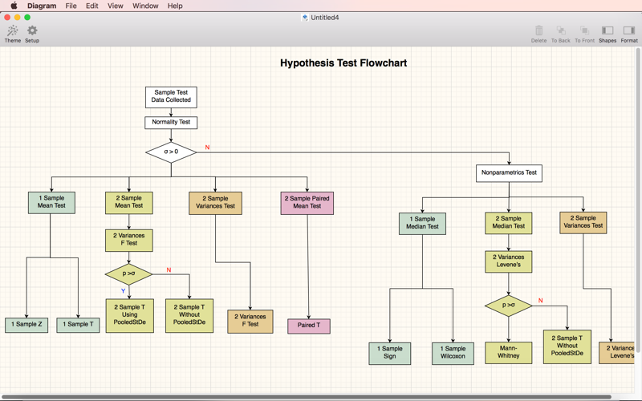Select the 2 Sample Mean Test box

[129, 203]
